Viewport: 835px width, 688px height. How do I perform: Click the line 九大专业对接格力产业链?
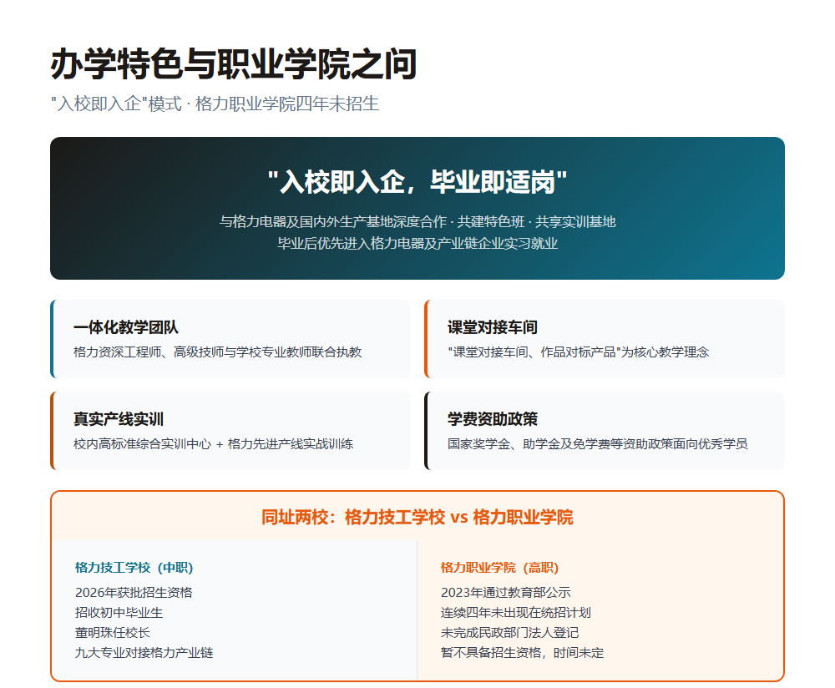point(144,653)
